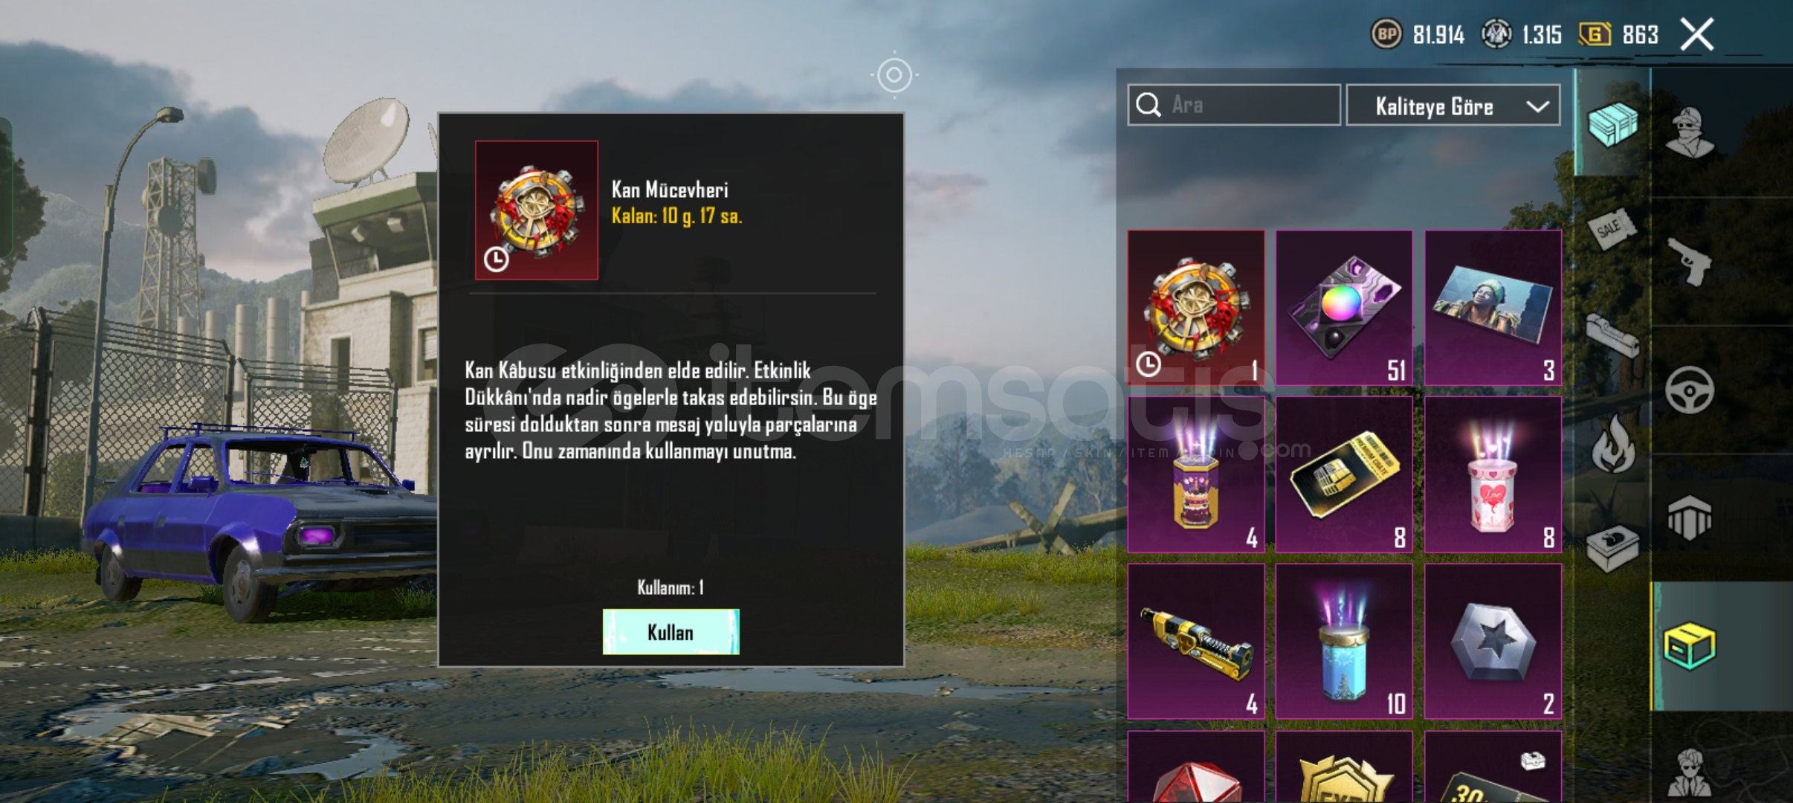Image resolution: width=1793 pixels, height=803 pixels.
Task: Select the golden gun skin item
Action: point(1196,641)
